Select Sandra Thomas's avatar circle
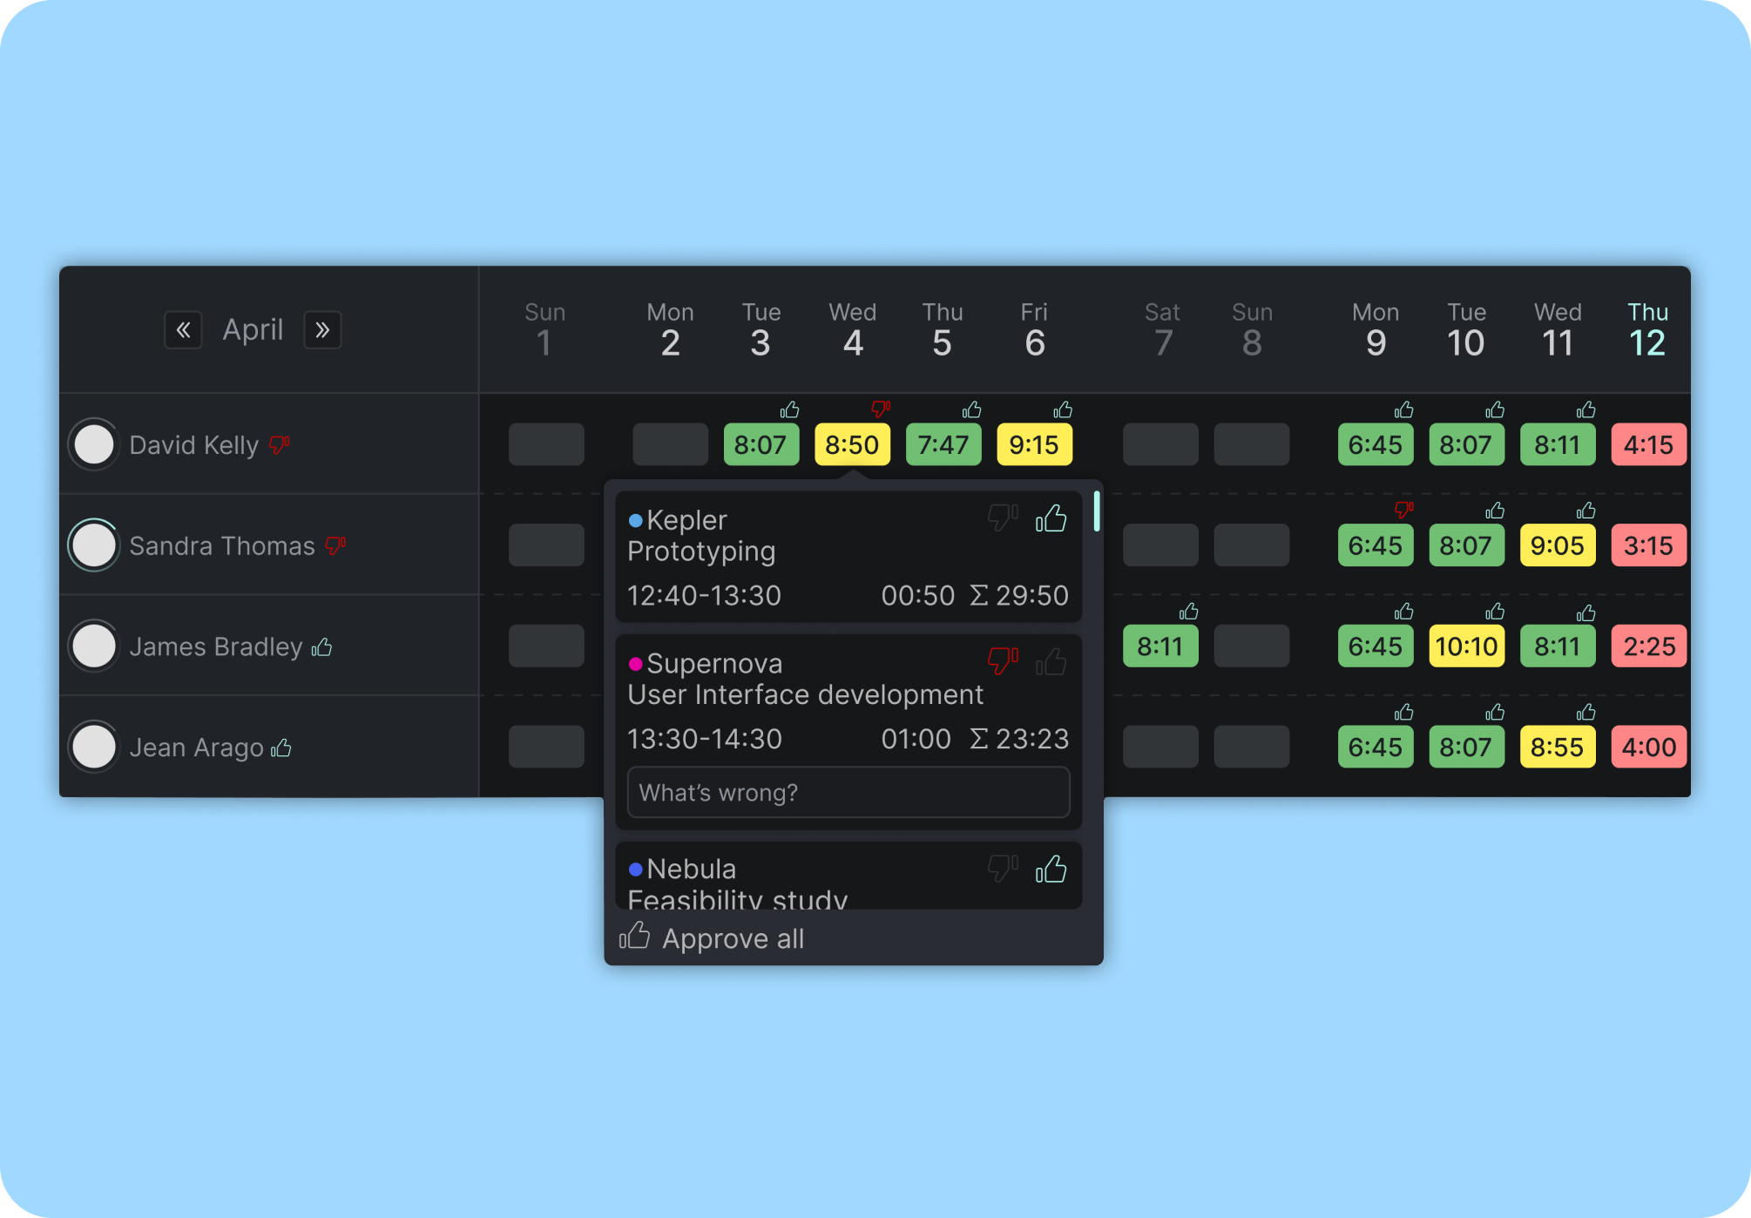The width and height of the screenshot is (1751, 1218). (x=93, y=545)
